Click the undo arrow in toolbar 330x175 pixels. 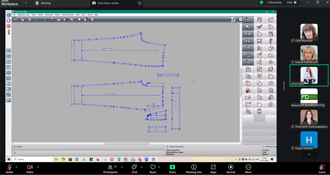point(37,19)
